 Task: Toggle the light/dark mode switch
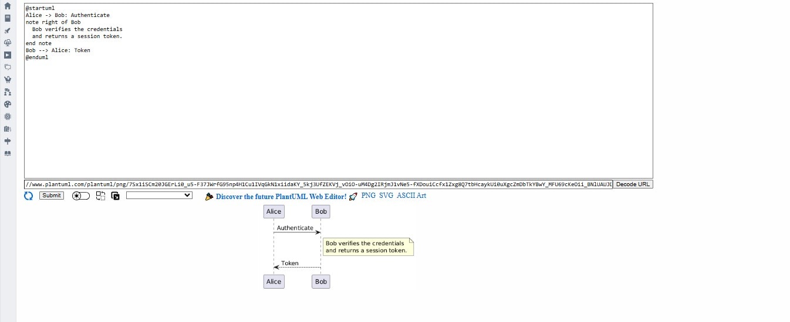81,196
